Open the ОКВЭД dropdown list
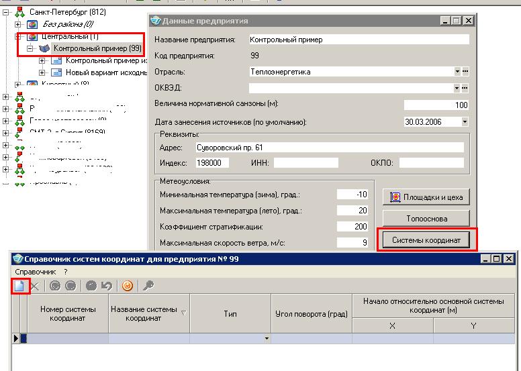Screen dimensions: 521x371 point(457,88)
